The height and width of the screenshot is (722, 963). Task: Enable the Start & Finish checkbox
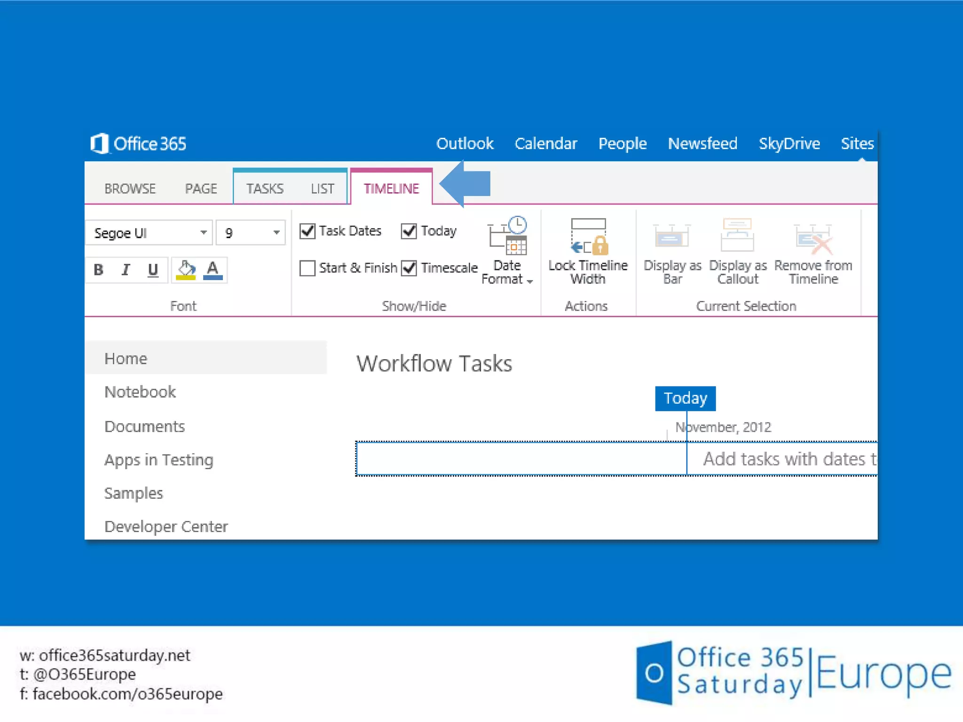[x=308, y=268]
